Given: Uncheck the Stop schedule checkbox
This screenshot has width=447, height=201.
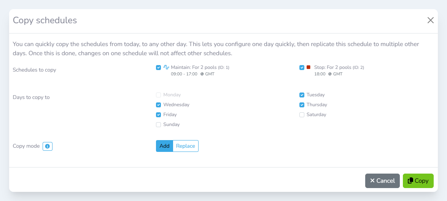Looking at the screenshot, I should pyautogui.click(x=302, y=68).
